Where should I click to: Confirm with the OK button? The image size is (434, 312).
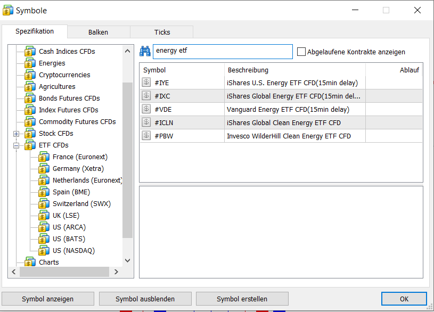pos(404,299)
